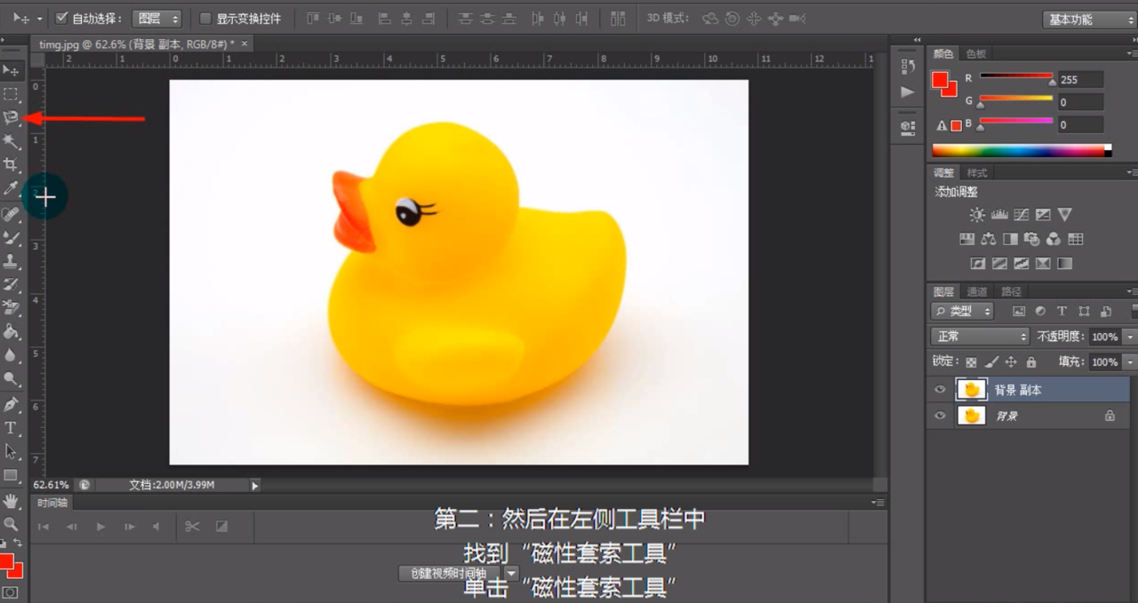Image resolution: width=1138 pixels, height=603 pixels.
Task: Enable the 自动选择 checkbox
Action: click(x=61, y=18)
